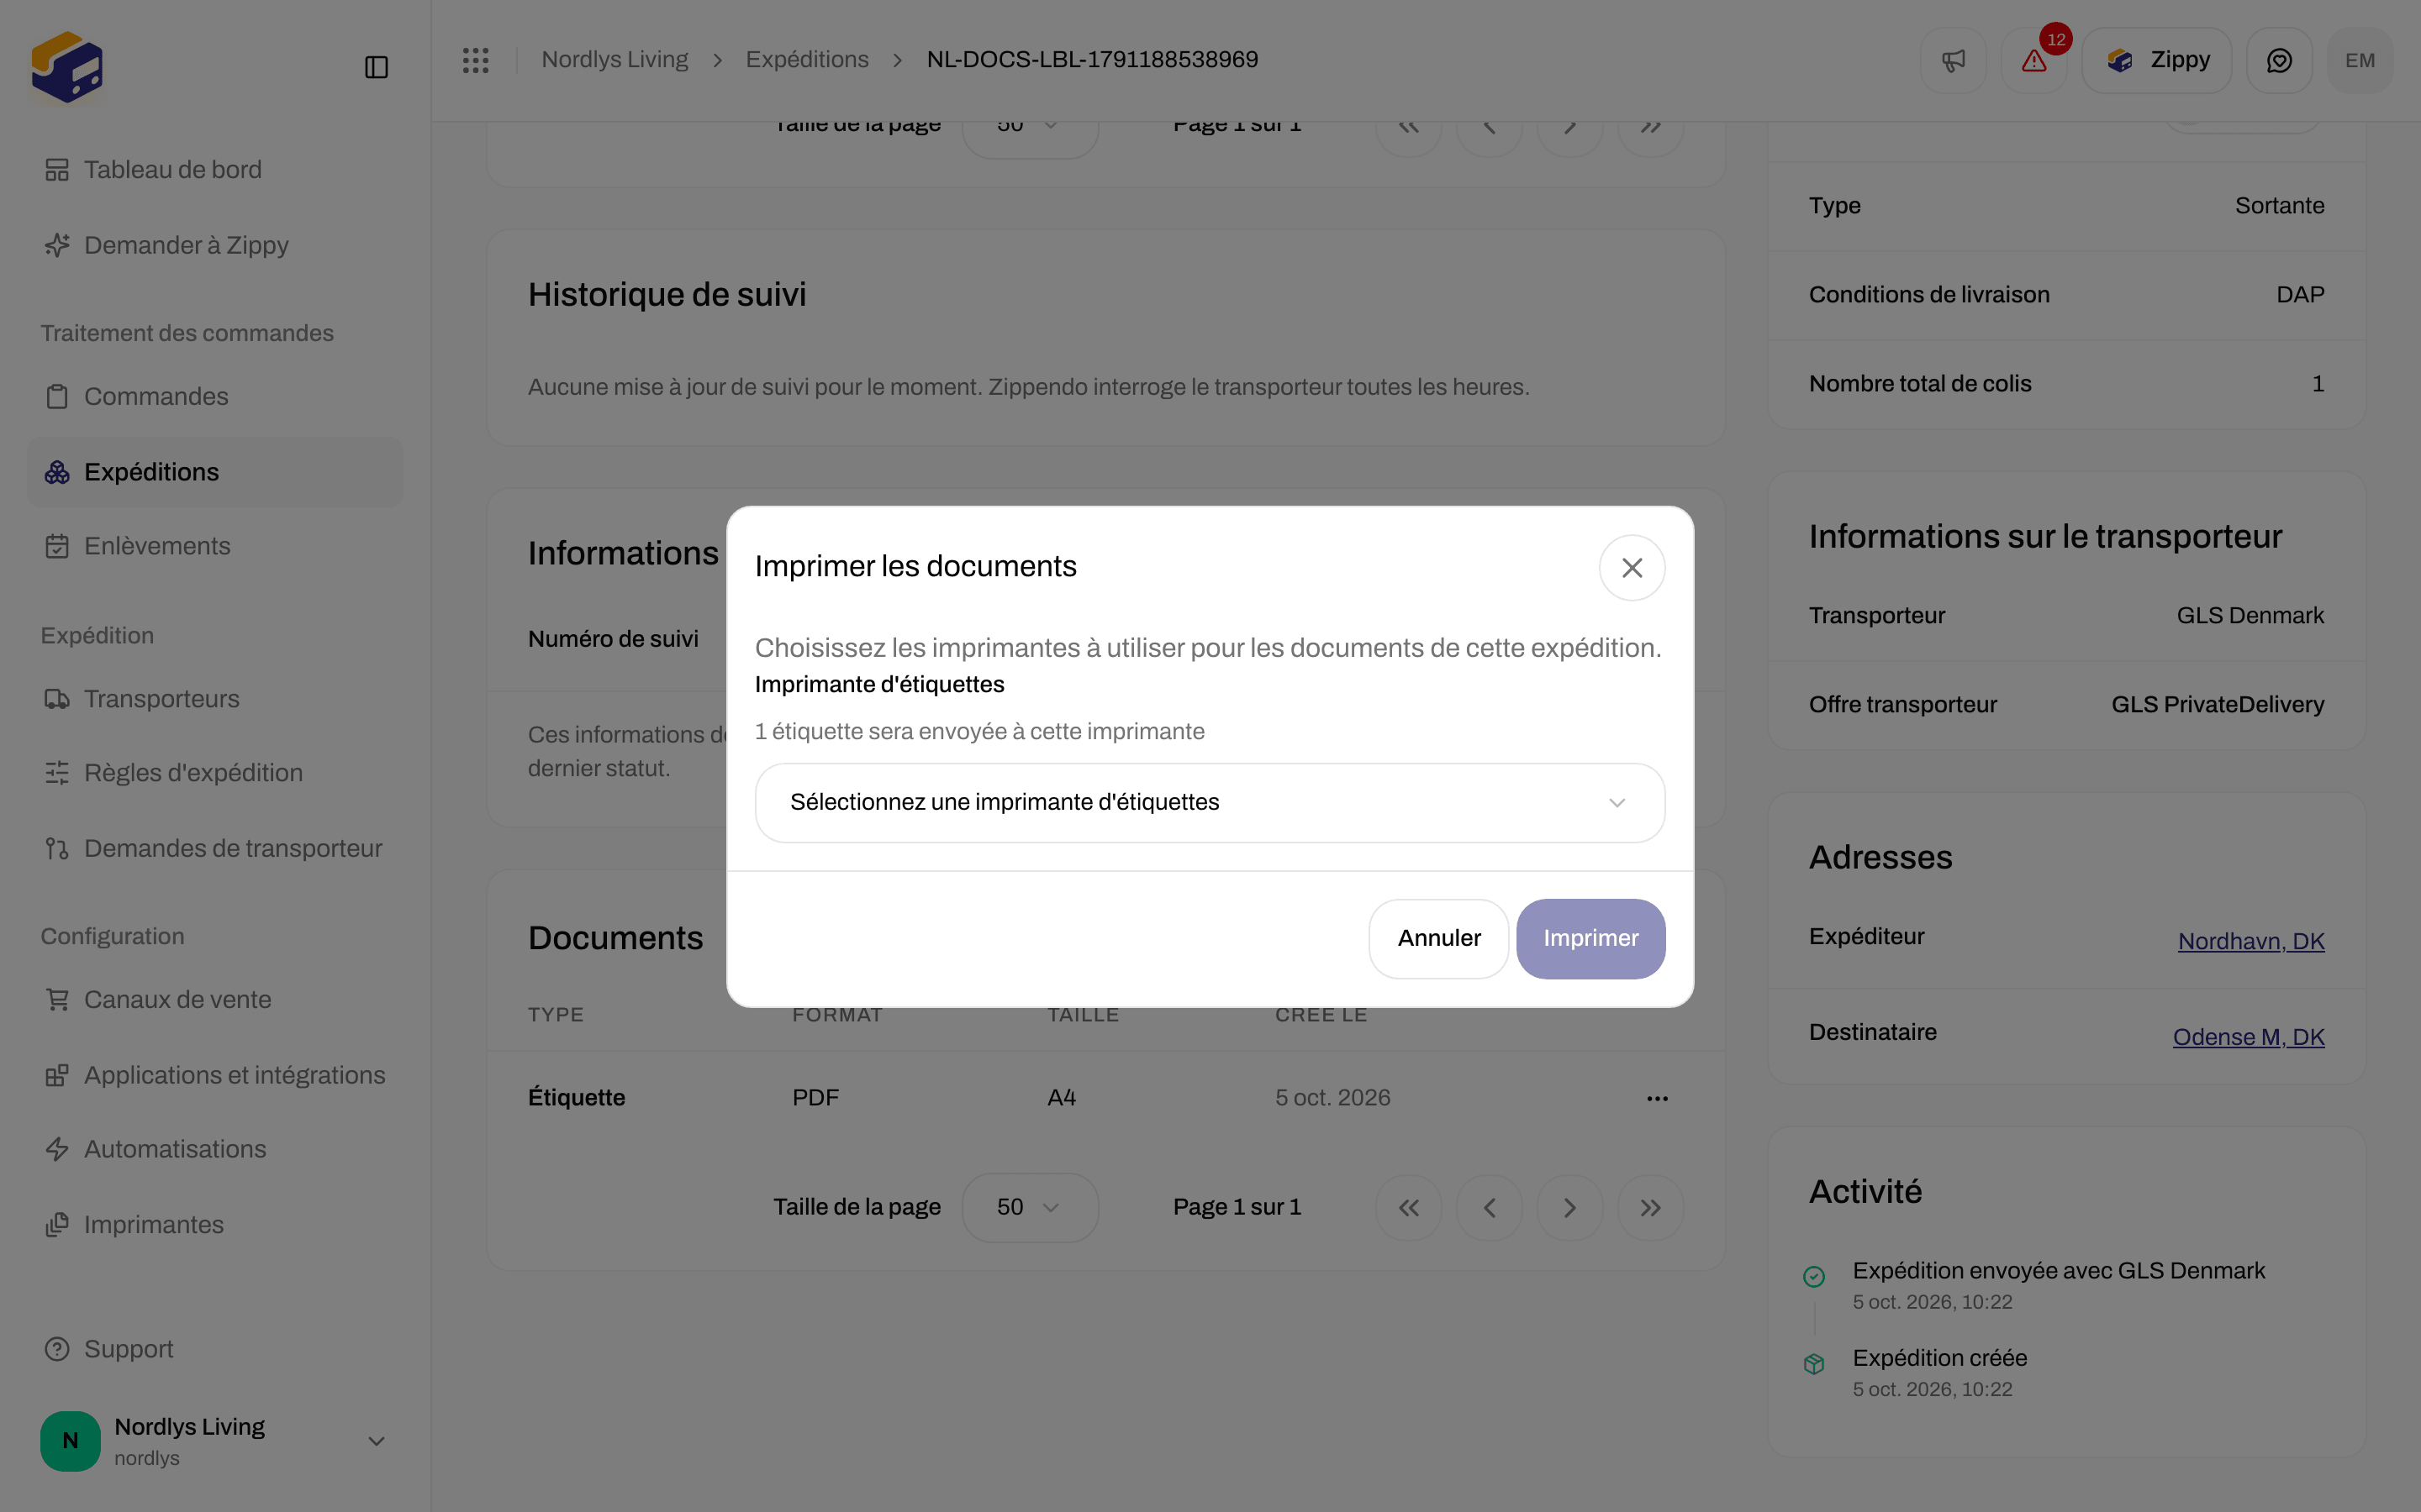This screenshot has width=2421, height=1512.
Task: Open Enlèvements in the sidebar
Action: (215, 546)
